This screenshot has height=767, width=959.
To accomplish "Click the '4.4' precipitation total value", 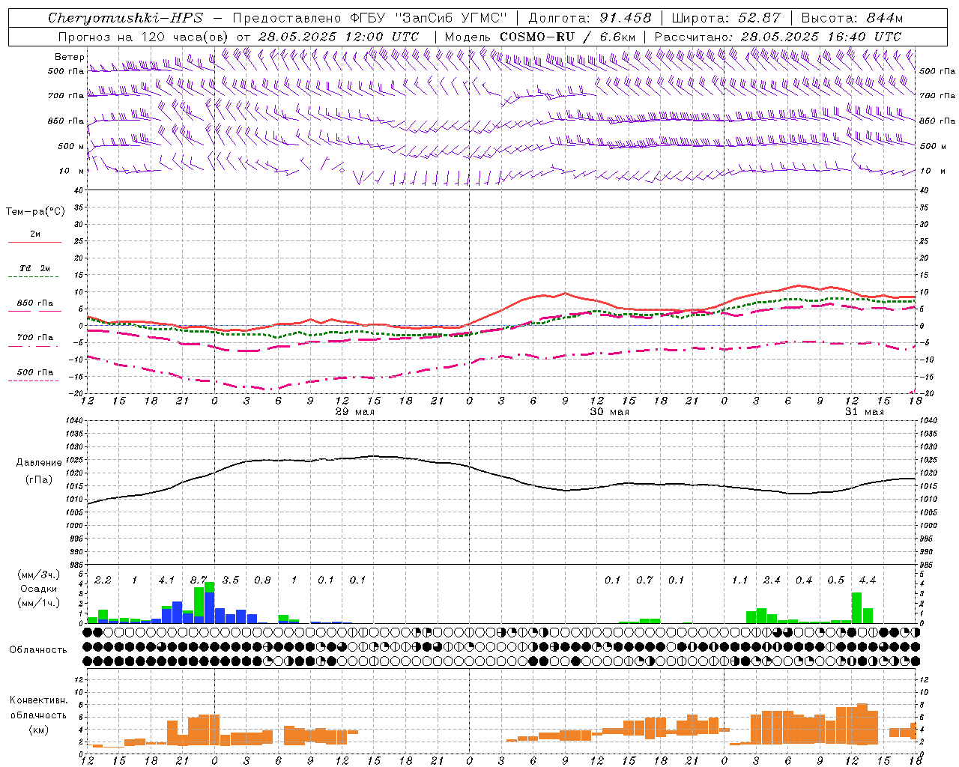I will tap(868, 580).
